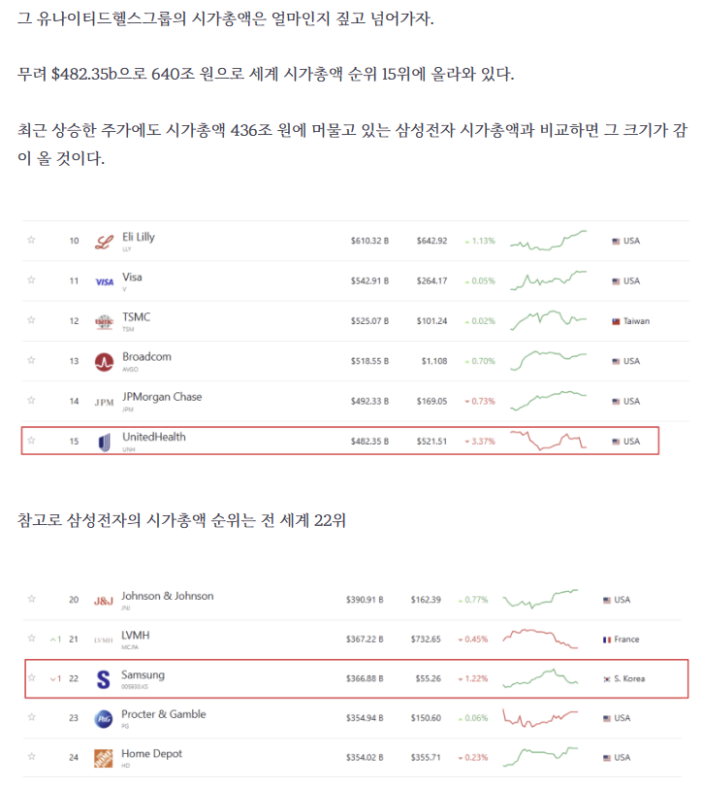Click the UnitedHealth red price sparkline

[x=549, y=441]
